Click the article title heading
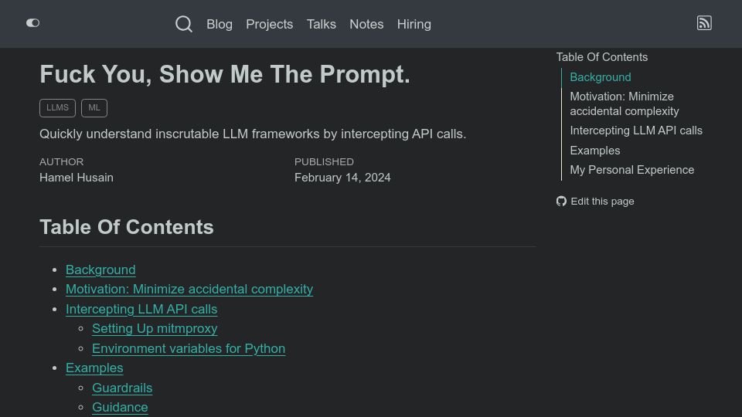742x417 pixels. (225, 74)
